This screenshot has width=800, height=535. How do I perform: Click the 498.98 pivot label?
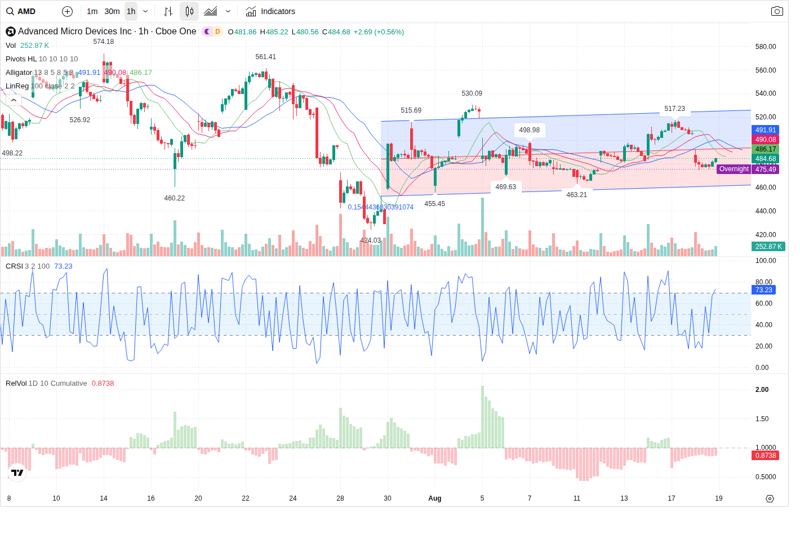(530, 130)
